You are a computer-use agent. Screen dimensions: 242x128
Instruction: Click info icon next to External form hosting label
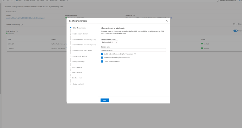22,25
